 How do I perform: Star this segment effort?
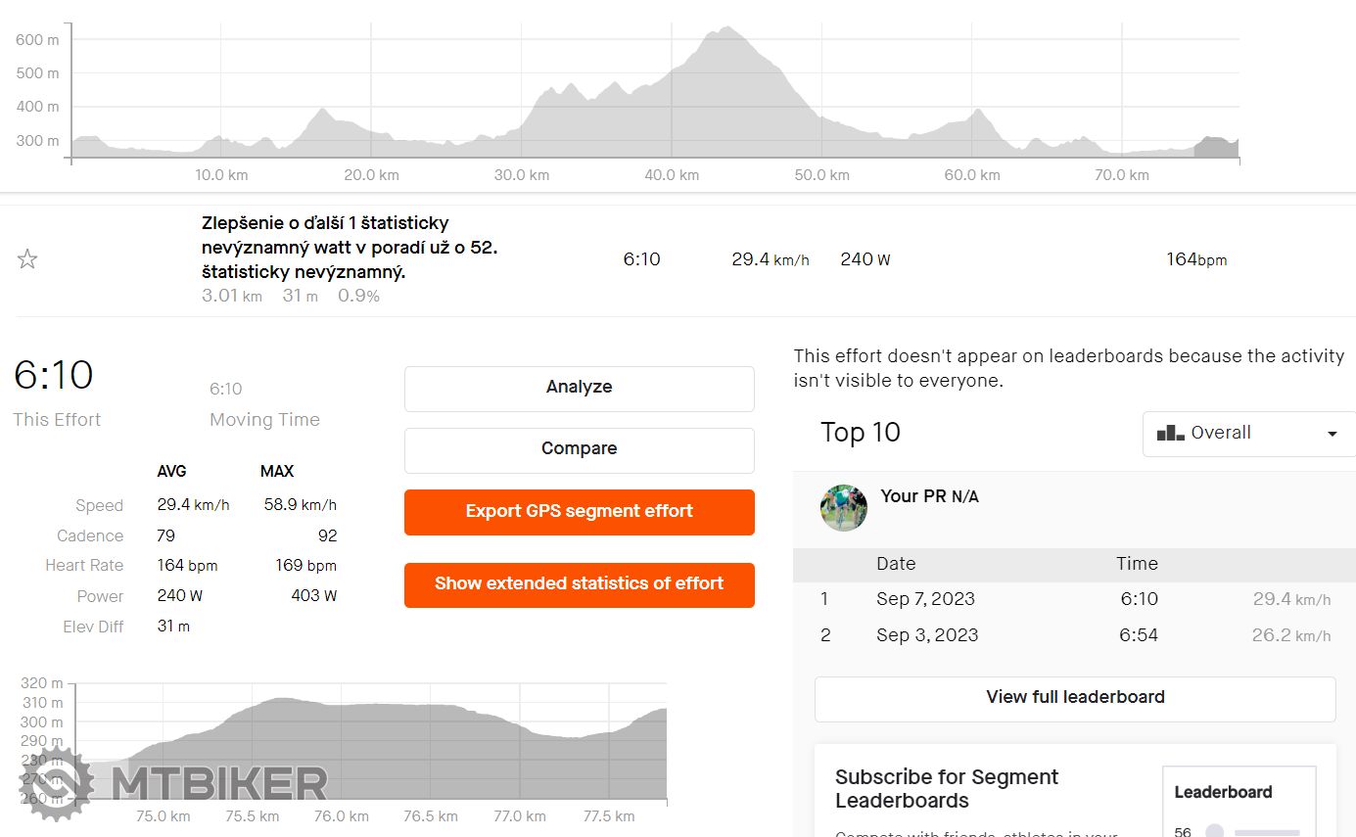coord(27,259)
